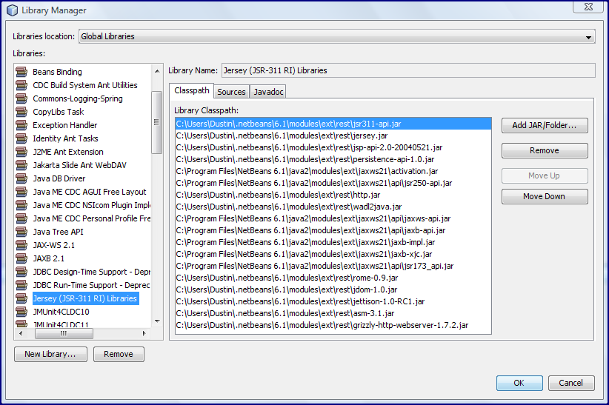This screenshot has height=405, width=609.
Task: Click the Beans Binding library icon
Action: [21, 72]
